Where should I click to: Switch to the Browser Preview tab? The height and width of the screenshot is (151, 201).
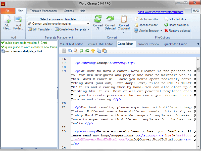pos(148,44)
